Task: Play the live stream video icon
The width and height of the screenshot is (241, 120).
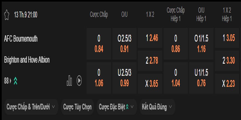Action: [x=79, y=80]
